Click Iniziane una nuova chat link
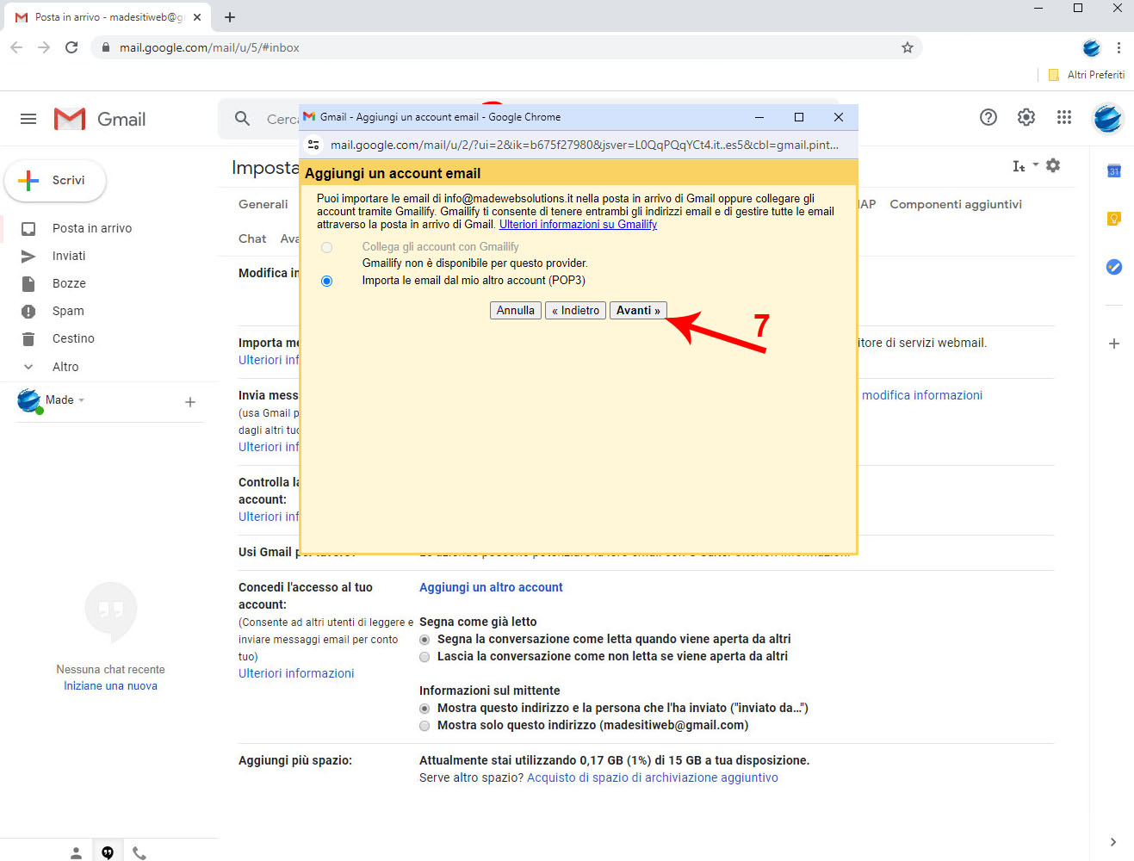1134x861 pixels. [110, 686]
